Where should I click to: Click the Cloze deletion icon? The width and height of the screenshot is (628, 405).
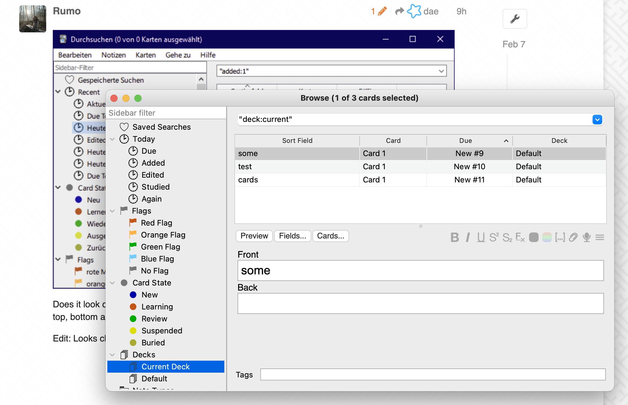tap(560, 237)
